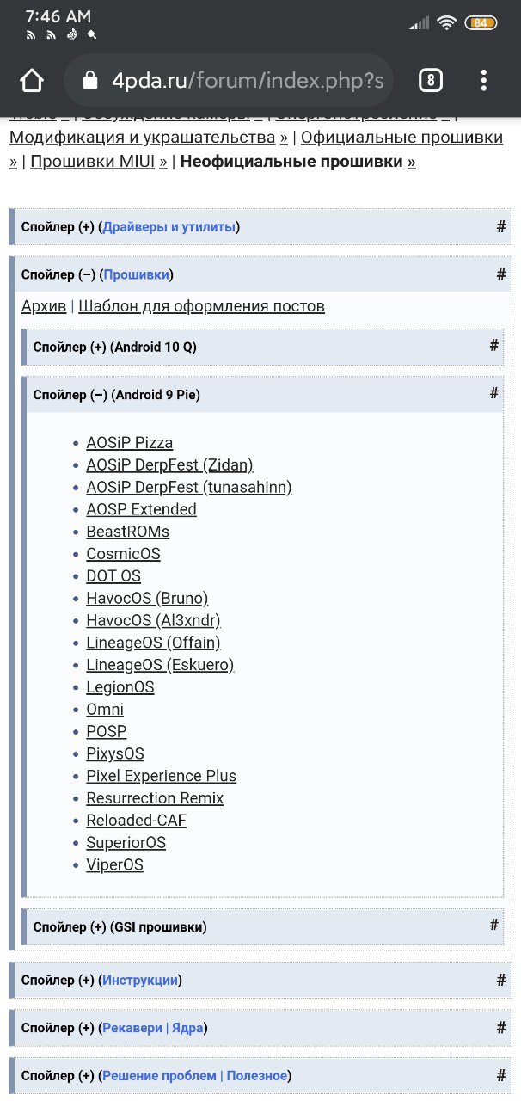Tap the padlock site security icon

coord(90,81)
